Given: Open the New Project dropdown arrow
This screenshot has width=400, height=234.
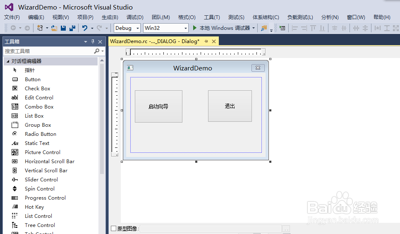Looking at the screenshot, I should click(x=47, y=28).
